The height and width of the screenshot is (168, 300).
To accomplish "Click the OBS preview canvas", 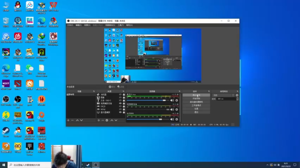I will click(x=153, y=56).
